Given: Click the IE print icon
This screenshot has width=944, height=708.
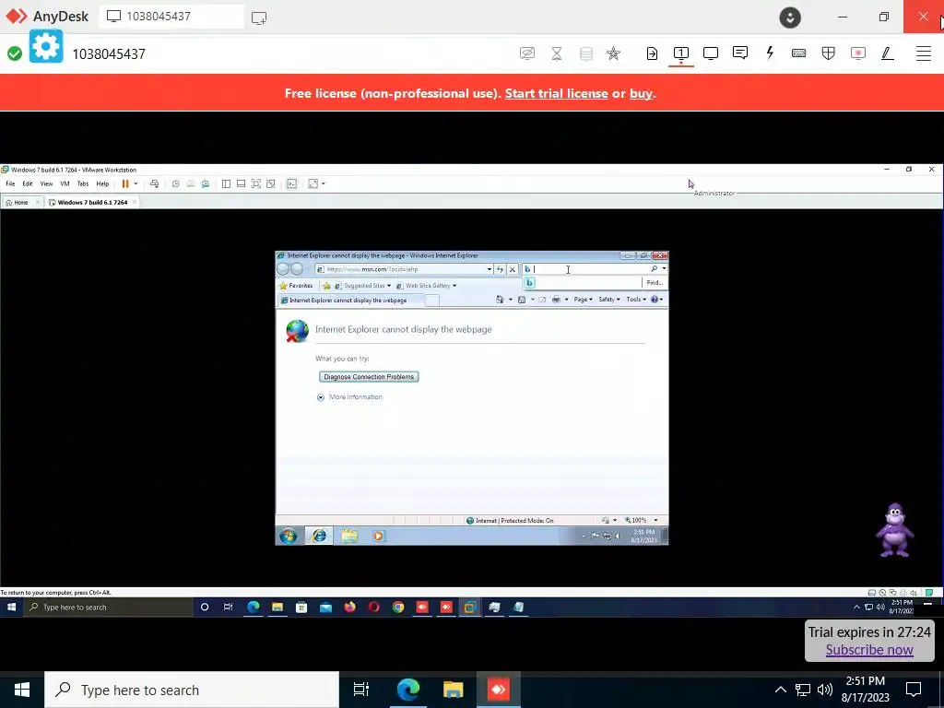Looking at the screenshot, I should click(x=556, y=300).
